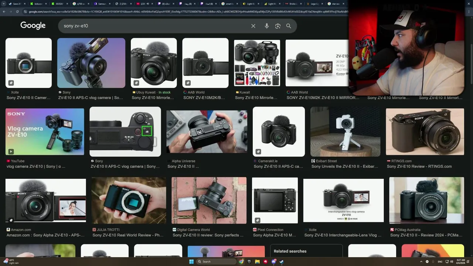Go to Google homepage via logo
This screenshot has height=266, width=473.
[33, 25]
